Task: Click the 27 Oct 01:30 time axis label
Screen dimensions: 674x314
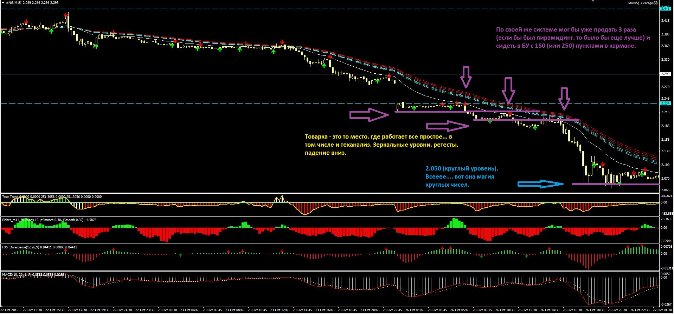Action: click(663, 310)
